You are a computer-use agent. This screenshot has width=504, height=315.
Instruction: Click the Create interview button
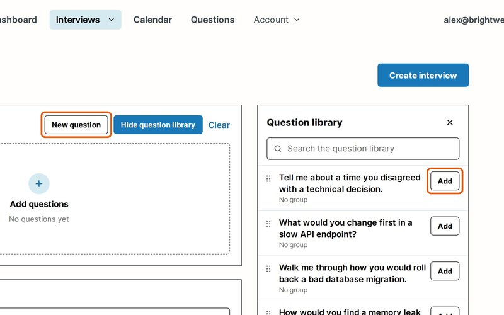(x=423, y=75)
